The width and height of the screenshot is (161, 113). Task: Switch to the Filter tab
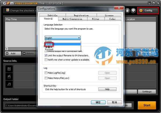[x=96, y=19]
